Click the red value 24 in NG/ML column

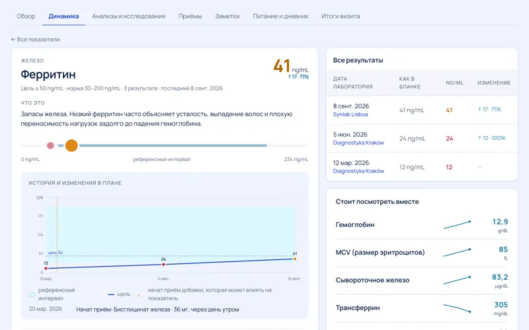click(450, 139)
